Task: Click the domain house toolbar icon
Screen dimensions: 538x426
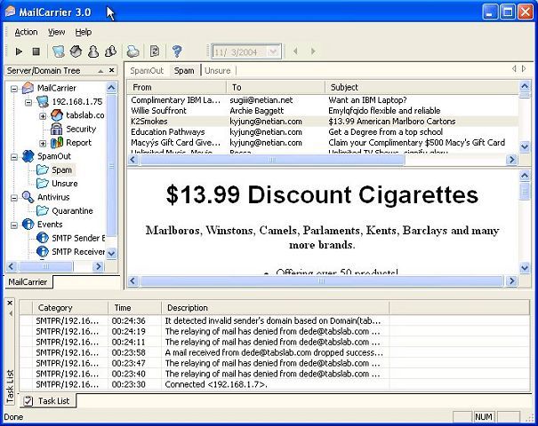Action: (x=76, y=51)
